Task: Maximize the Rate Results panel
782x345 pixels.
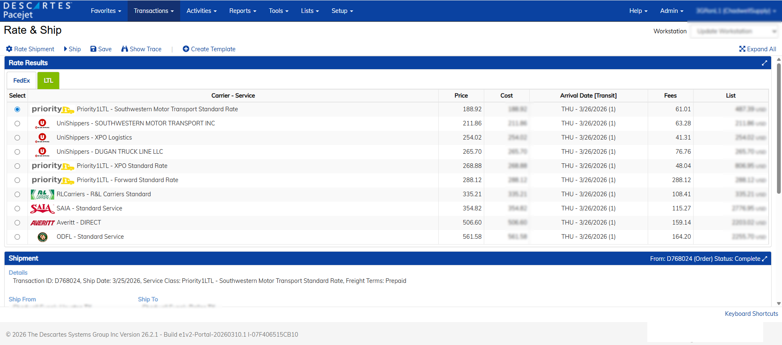Action: tap(764, 63)
